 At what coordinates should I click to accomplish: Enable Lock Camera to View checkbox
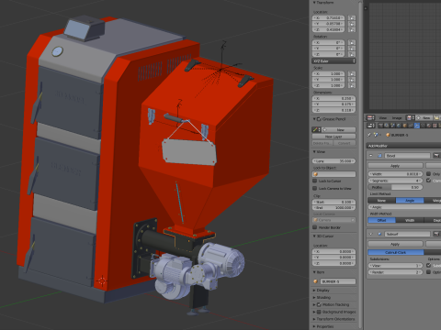pyautogui.click(x=314, y=188)
